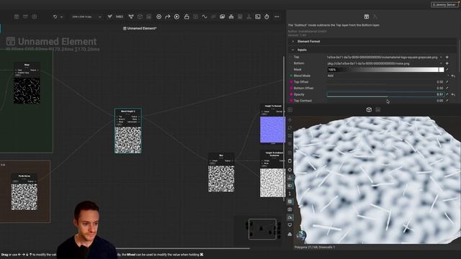This screenshot has height=259, width=461.
Task: Click the plus icon on Bottom input row
Action: pyautogui.click(x=447, y=63)
